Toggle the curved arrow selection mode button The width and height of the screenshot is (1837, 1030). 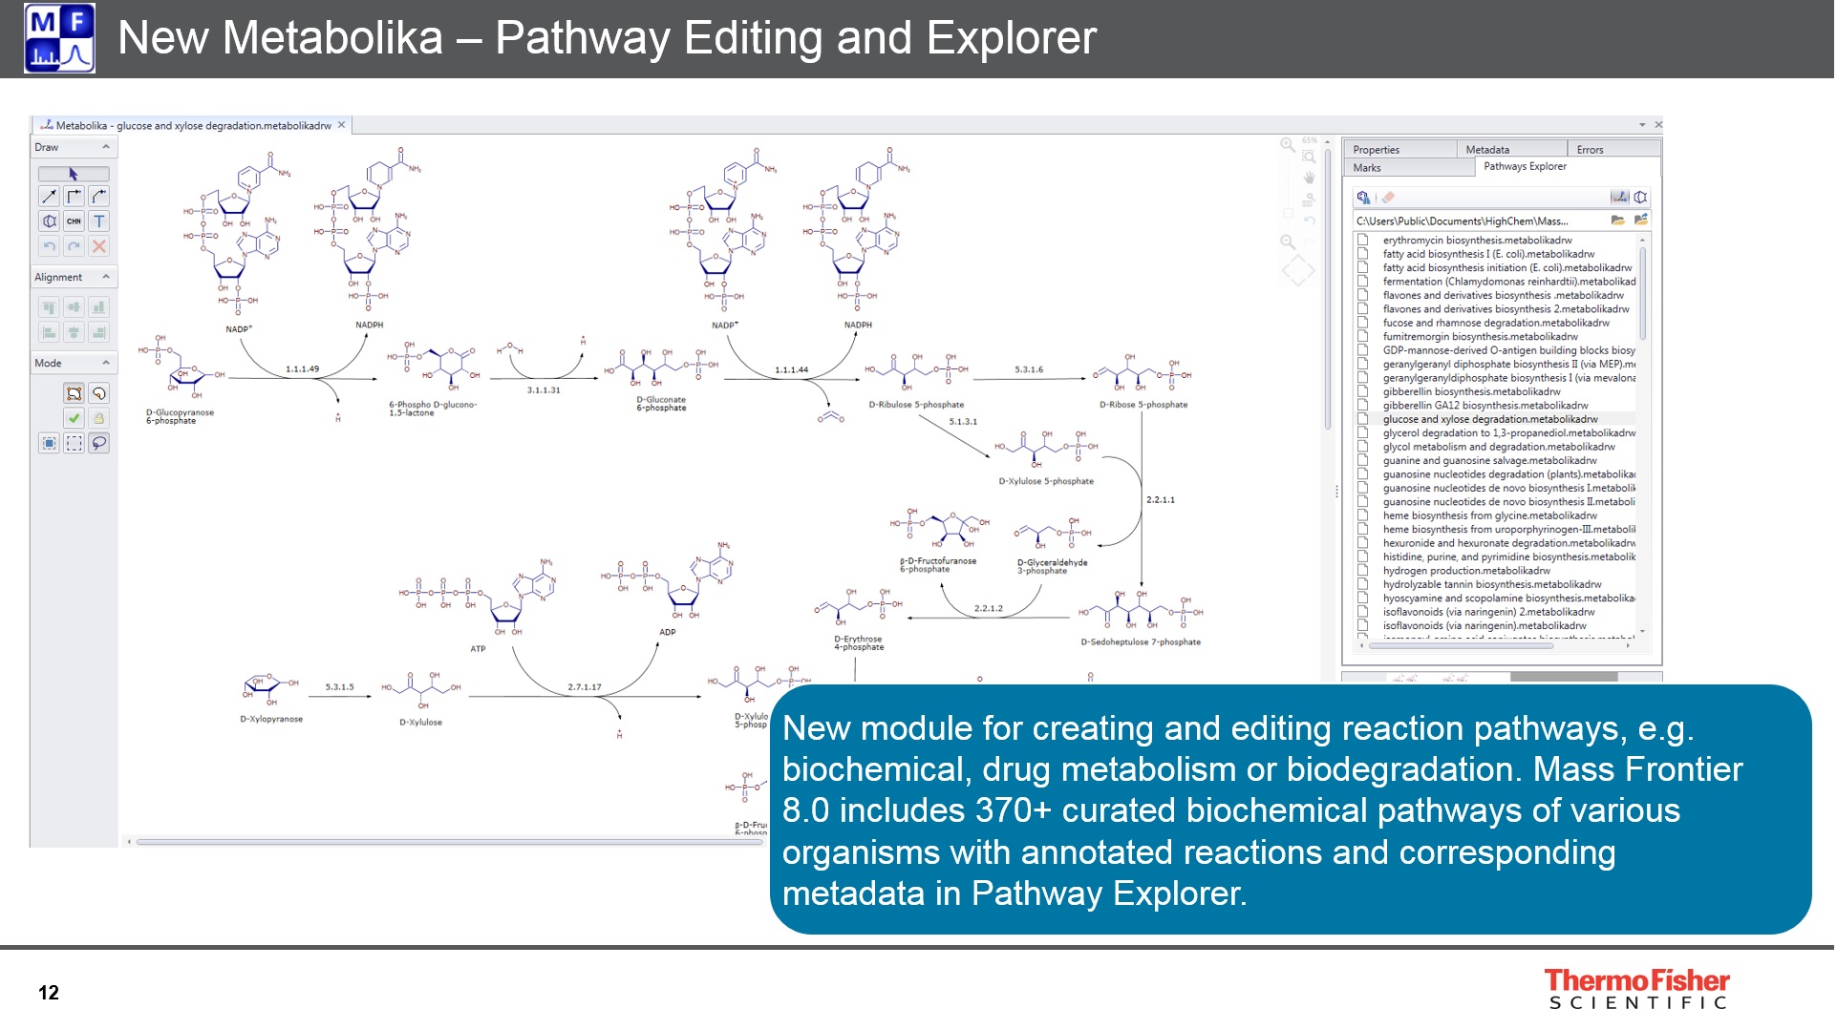98,393
